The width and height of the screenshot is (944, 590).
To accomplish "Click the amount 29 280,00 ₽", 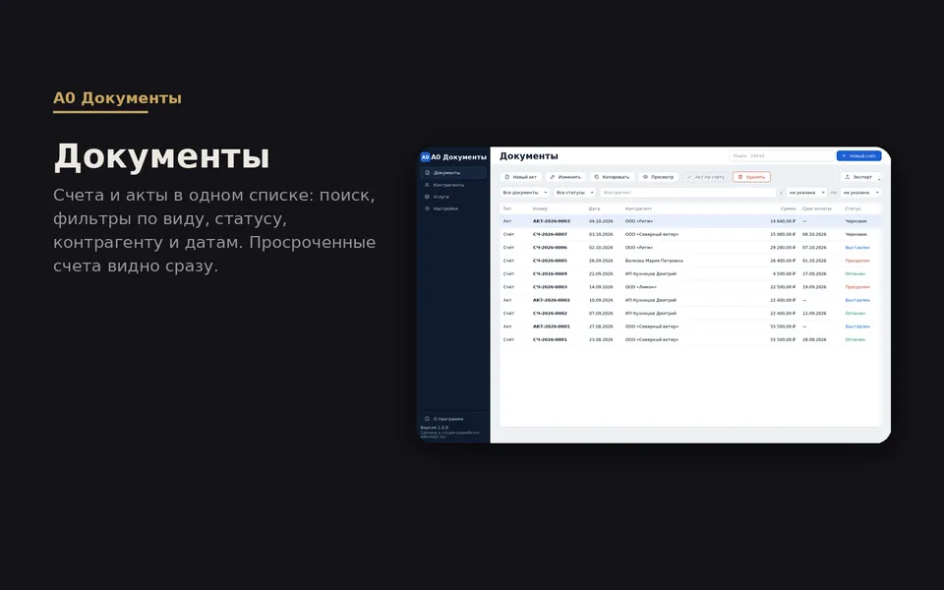I will 783,248.
